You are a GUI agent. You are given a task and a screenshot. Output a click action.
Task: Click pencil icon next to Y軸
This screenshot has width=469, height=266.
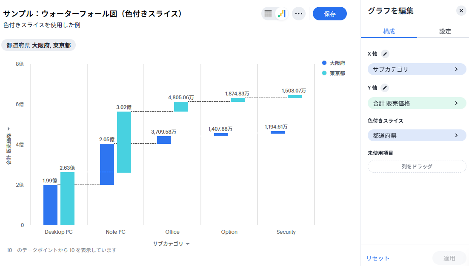click(385, 88)
